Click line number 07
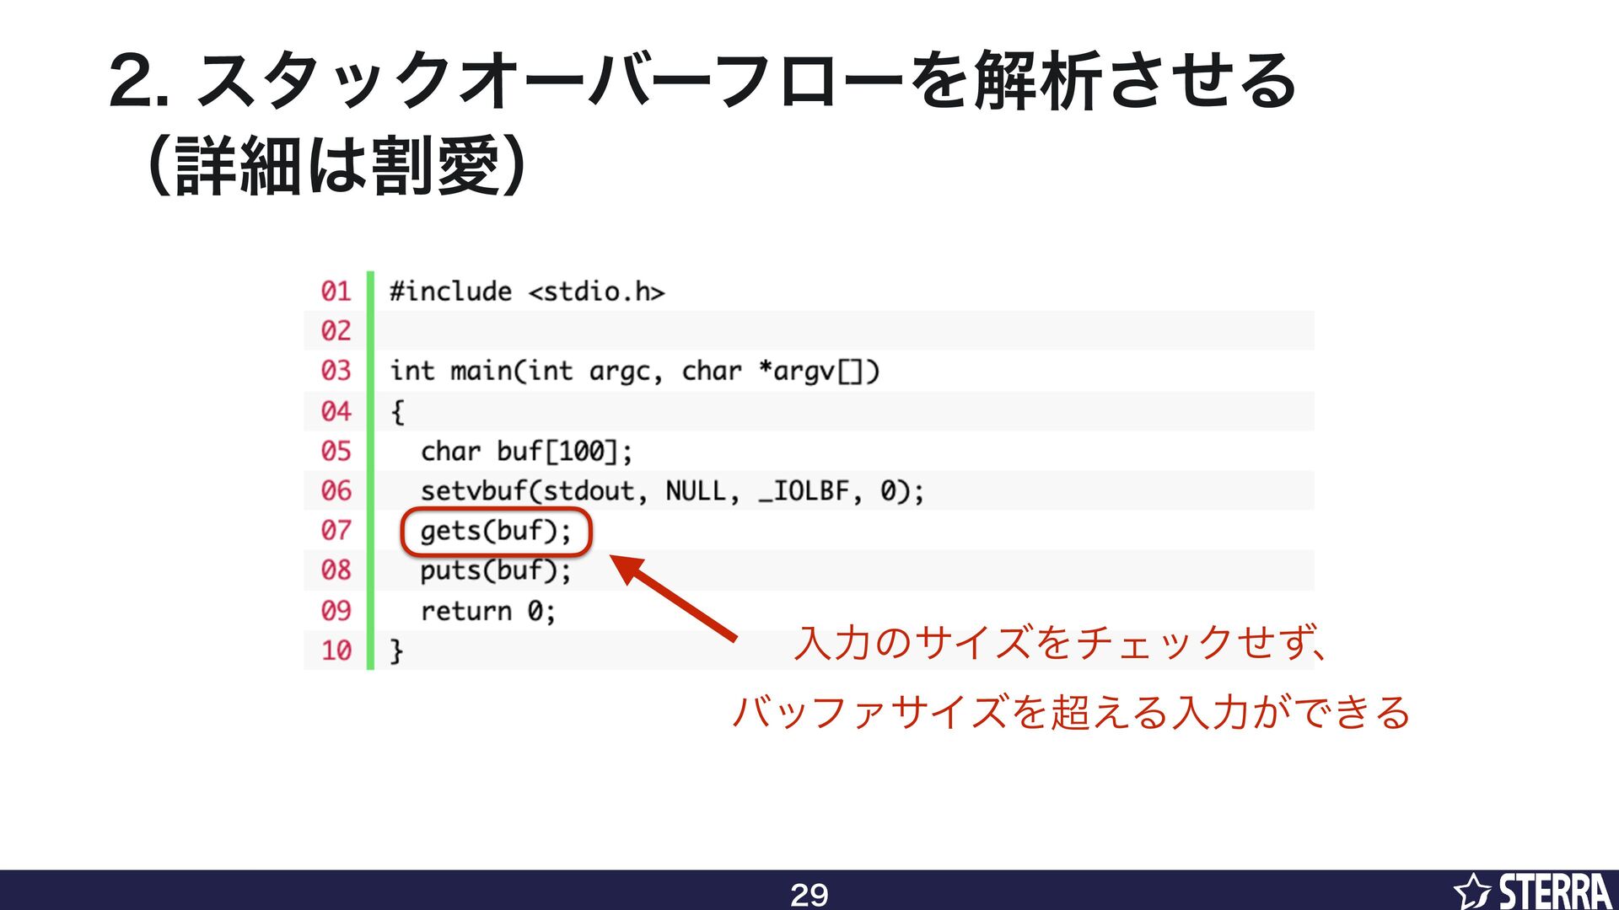Image resolution: width=1619 pixels, height=910 pixels. point(336,530)
